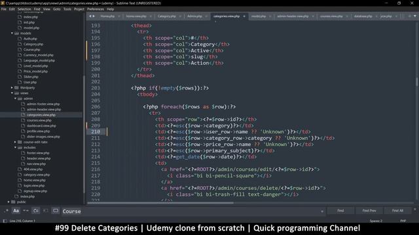Open Category.php in sidebar models
Screen dimensions: 419x235
pyautogui.click(x=33, y=44)
